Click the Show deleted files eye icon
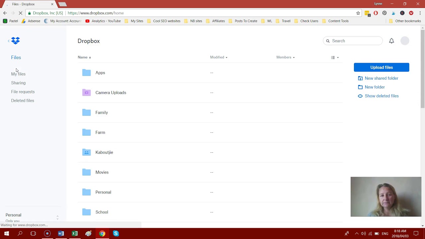The width and height of the screenshot is (425, 239). point(360,96)
